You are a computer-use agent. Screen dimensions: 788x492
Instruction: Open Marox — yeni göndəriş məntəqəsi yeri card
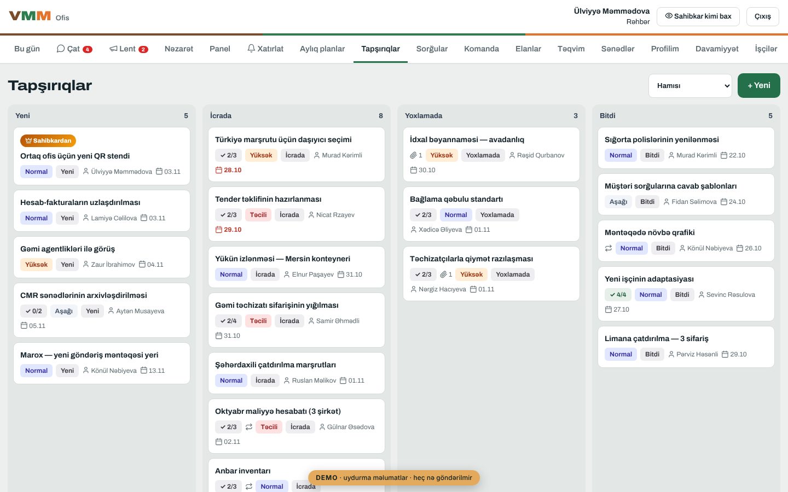point(102,363)
